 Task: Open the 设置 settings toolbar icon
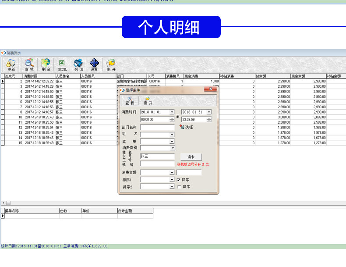(x=94, y=65)
